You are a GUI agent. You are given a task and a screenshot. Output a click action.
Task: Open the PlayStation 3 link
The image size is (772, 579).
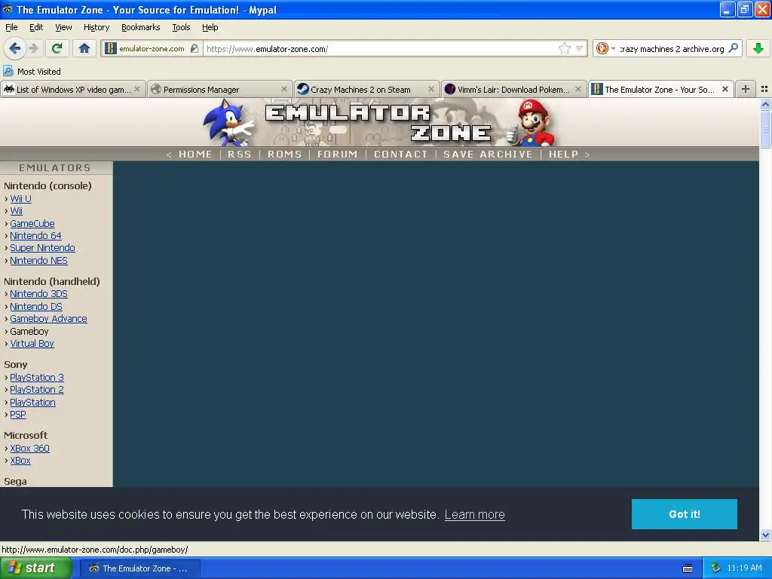(x=37, y=378)
